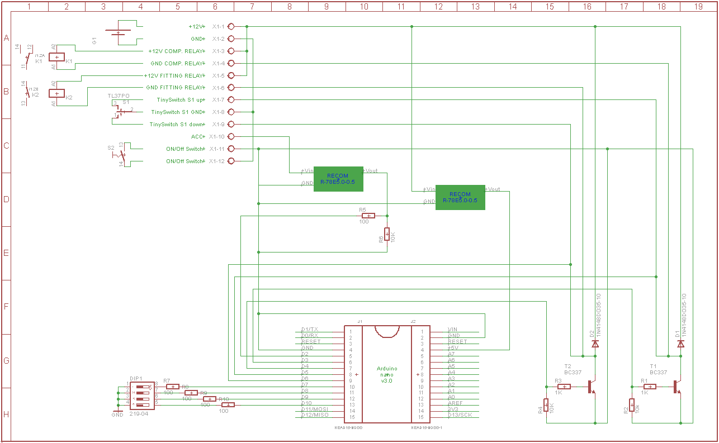Select the "TinySwitch S1 down+" label
Viewport: 719px width, 443px height.
(177, 125)
